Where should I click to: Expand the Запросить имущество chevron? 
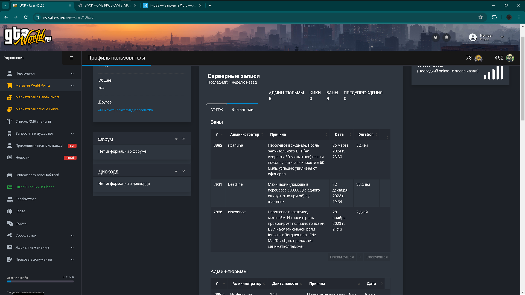click(72, 134)
